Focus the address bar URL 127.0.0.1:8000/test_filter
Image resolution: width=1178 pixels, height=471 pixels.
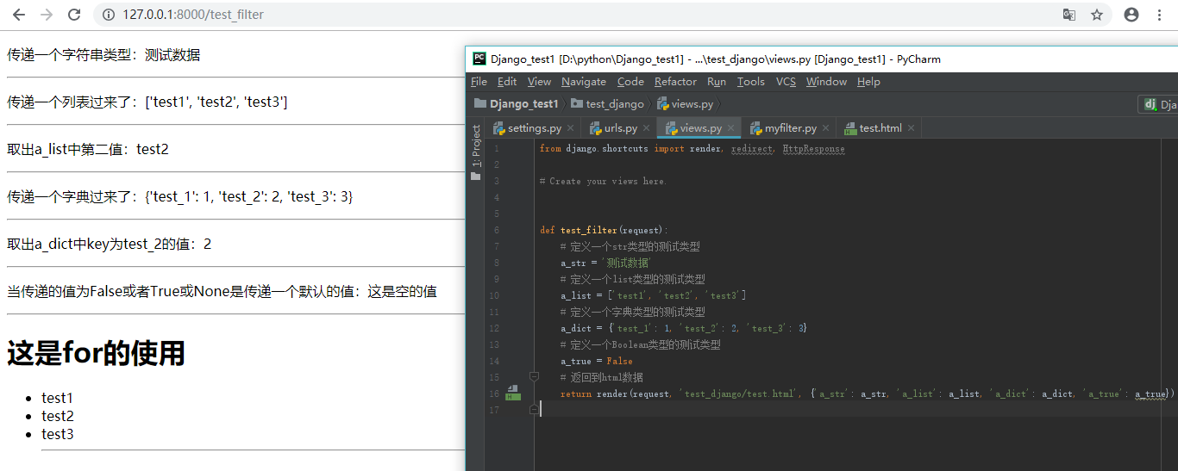tap(193, 15)
